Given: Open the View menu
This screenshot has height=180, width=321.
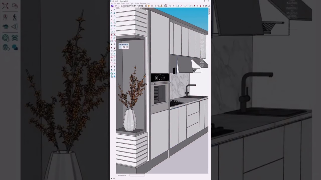Looking at the screenshot, I should tap(118, 3).
